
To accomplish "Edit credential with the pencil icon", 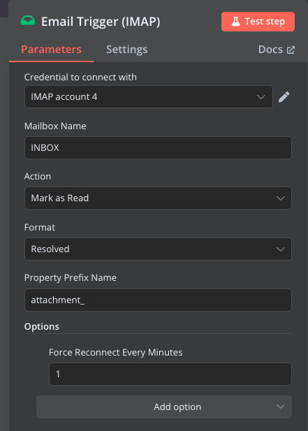I will tap(284, 97).
